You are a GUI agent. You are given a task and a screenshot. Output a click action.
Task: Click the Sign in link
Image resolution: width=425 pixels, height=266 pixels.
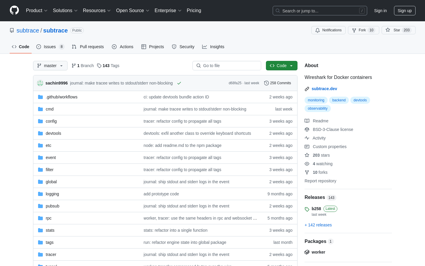click(x=380, y=11)
